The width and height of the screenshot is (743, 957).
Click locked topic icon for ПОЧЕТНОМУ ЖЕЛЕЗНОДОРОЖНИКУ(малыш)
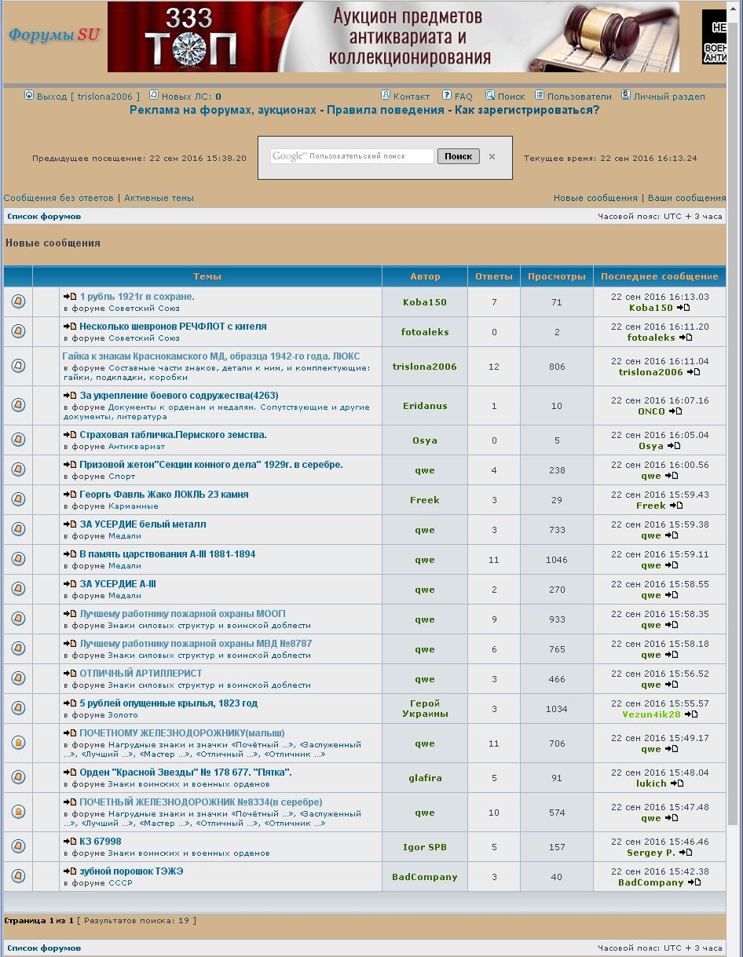pyautogui.click(x=18, y=743)
